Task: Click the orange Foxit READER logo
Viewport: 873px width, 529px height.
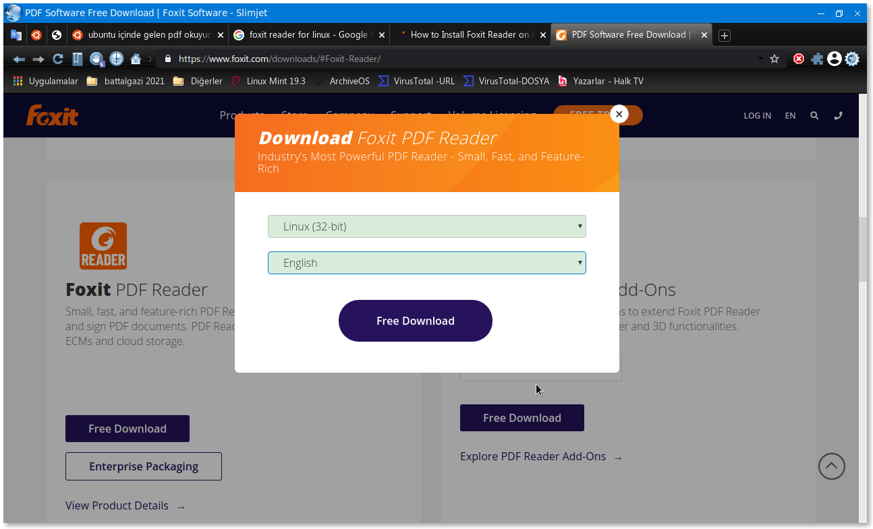Action: click(x=103, y=246)
